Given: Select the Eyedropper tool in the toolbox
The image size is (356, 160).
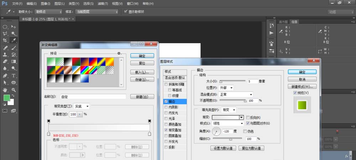Looking at the screenshot, I should click(x=14, y=40).
